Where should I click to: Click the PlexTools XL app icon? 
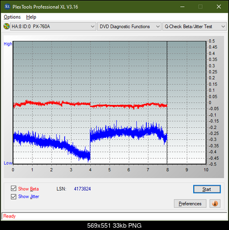pos(7,7)
